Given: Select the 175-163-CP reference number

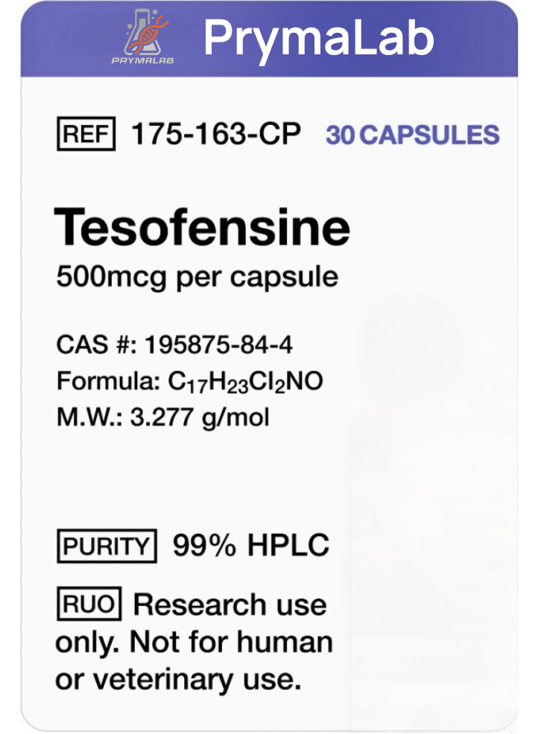Looking at the screenshot, I should (x=215, y=135).
